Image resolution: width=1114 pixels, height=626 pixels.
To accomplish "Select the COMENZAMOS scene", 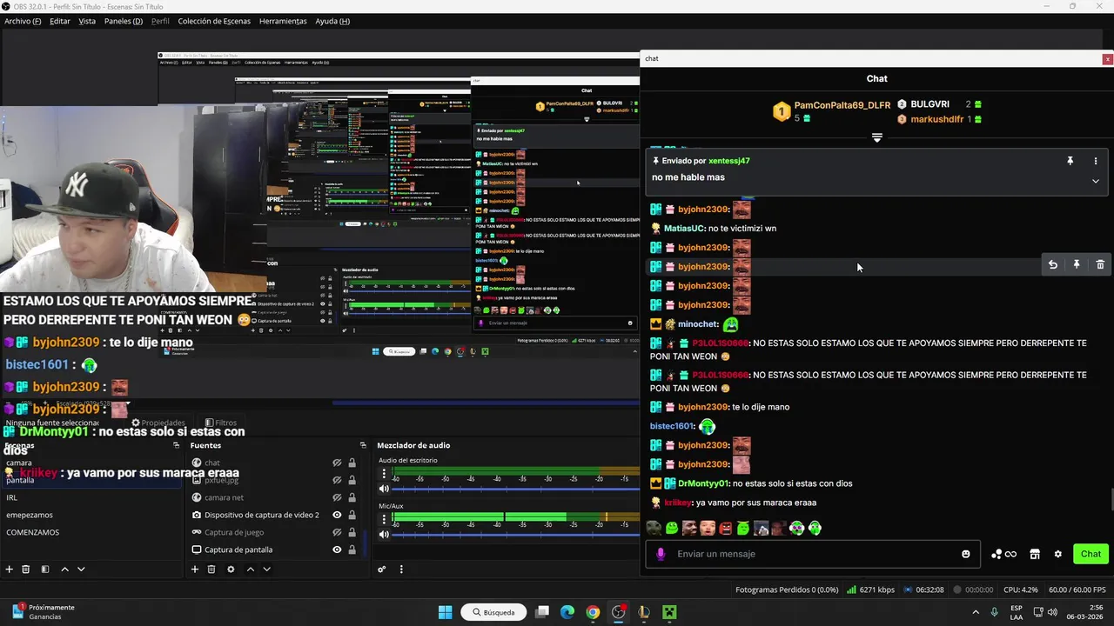I will (x=90, y=532).
